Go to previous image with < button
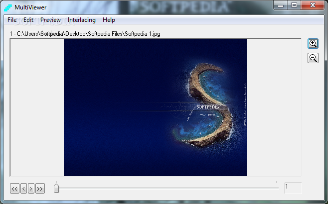 [23, 189]
